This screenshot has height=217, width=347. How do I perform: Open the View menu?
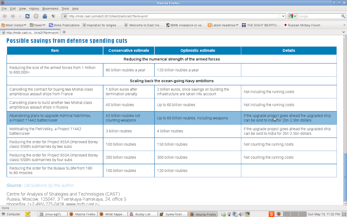[22, 8]
